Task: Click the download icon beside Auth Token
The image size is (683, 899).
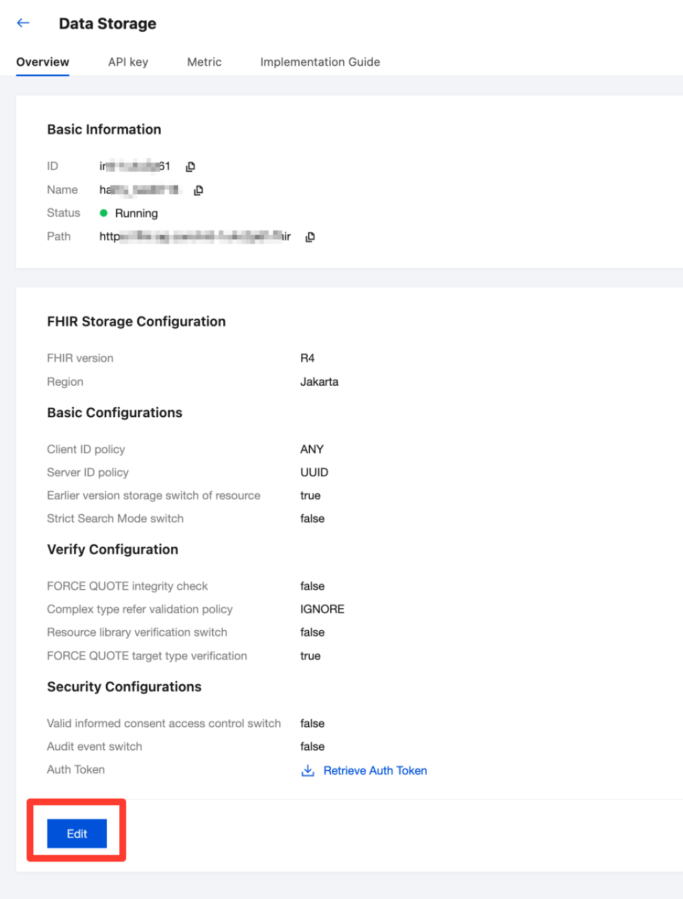Action: (308, 771)
